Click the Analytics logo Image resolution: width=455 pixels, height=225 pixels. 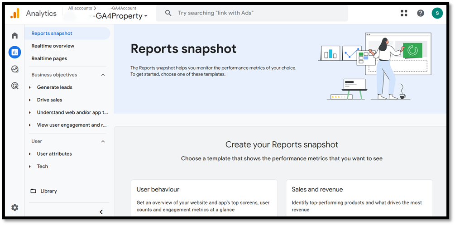(x=15, y=14)
